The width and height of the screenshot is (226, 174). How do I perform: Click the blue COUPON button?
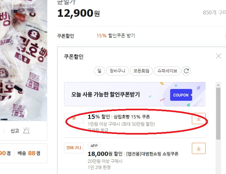181,95
